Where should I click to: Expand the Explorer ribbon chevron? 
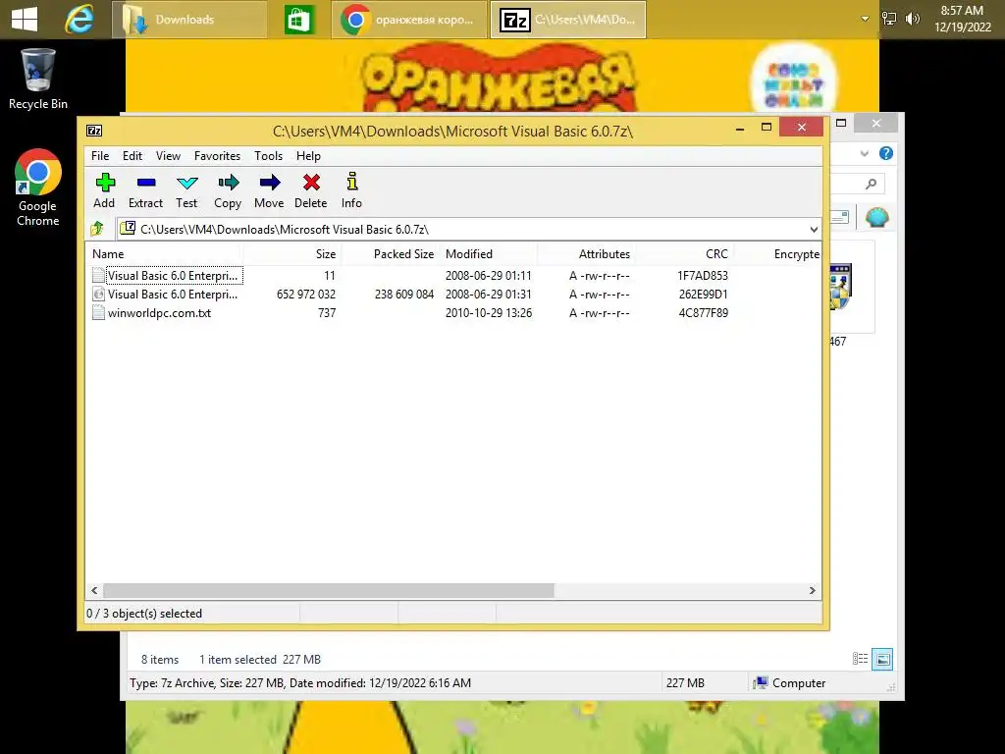pyautogui.click(x=864, y=153)
